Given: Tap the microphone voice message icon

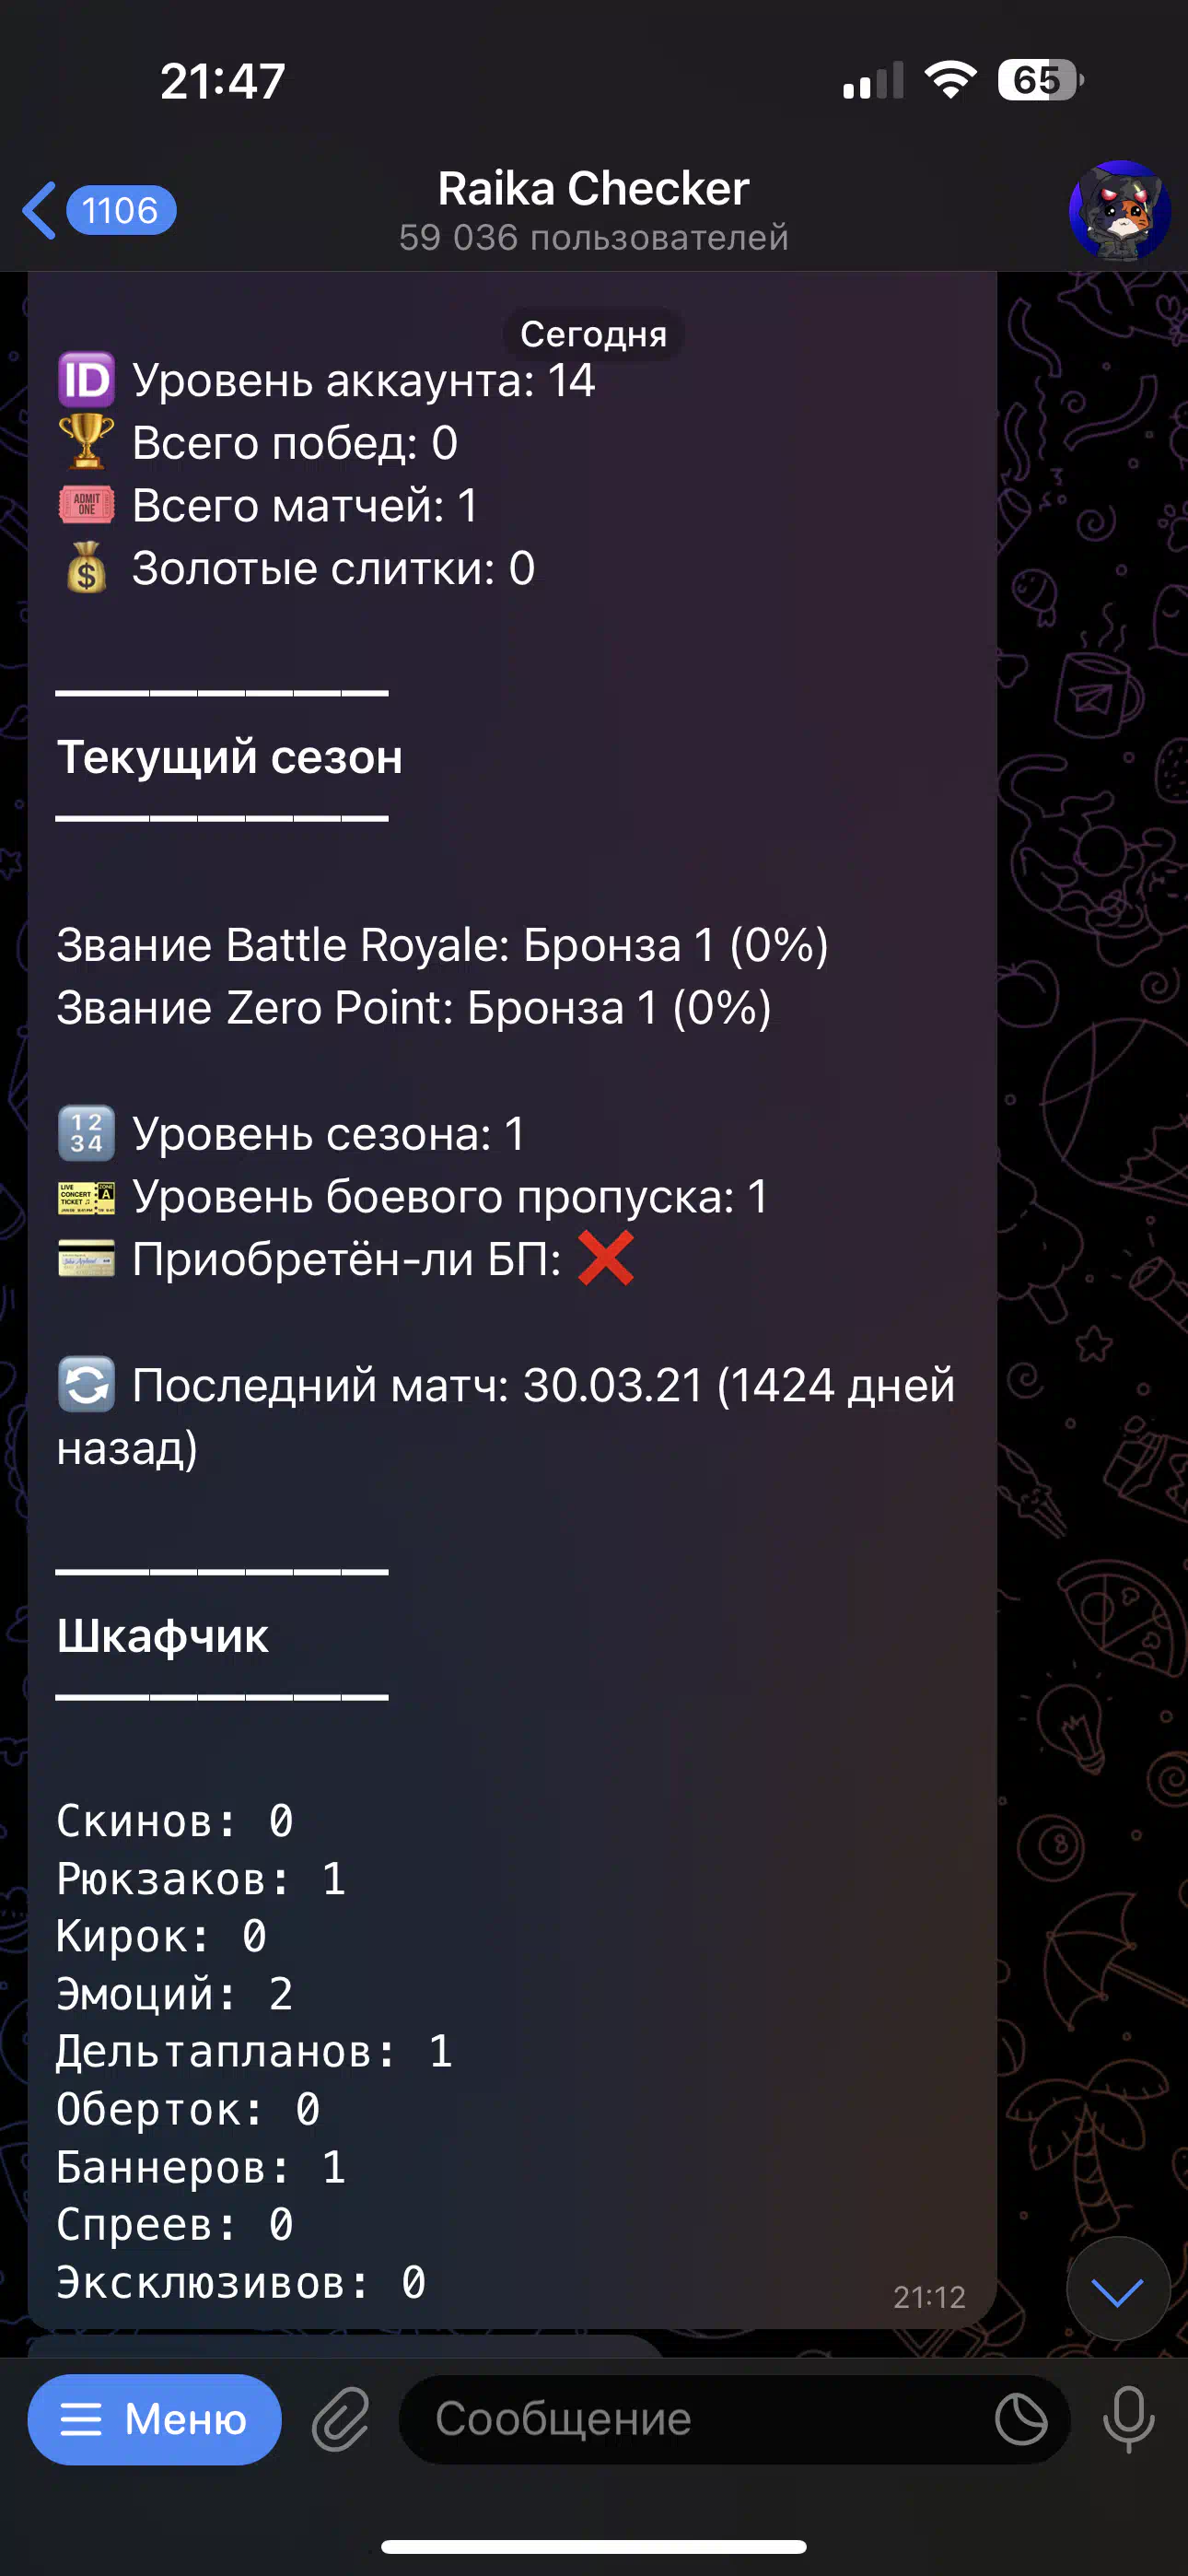Looking at the screenshot, I should pos(1129,2420).
